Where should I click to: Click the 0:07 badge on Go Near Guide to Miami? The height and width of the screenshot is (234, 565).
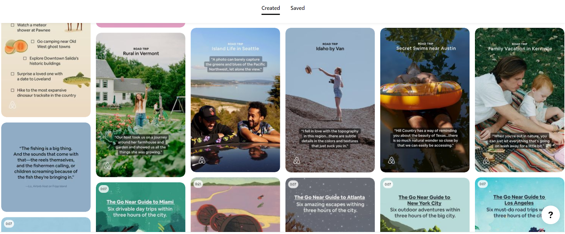[x=103, y=189]
